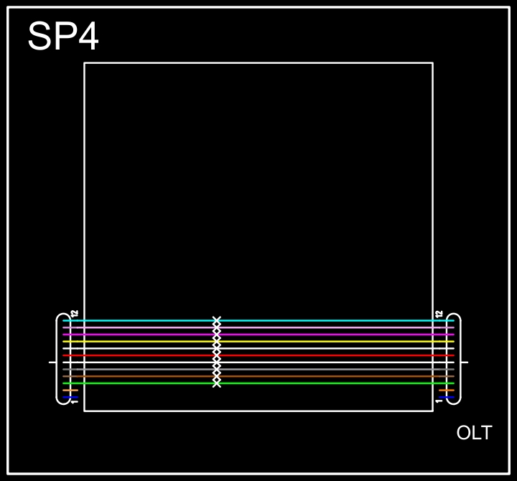Image resolution: width=517 pixels, height=481 pixels.
Task: Select the cyan fiber line
Action: [323, 320]
